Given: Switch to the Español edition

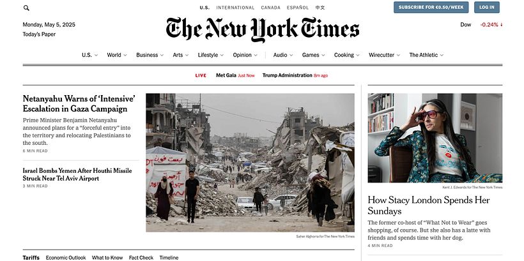Looking at the screenshot, I should pyautogui.click(x=298, y=8).
